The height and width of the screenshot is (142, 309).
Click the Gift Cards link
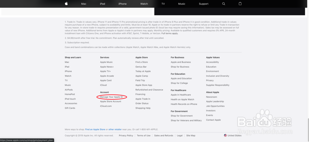tap(70, 108)
